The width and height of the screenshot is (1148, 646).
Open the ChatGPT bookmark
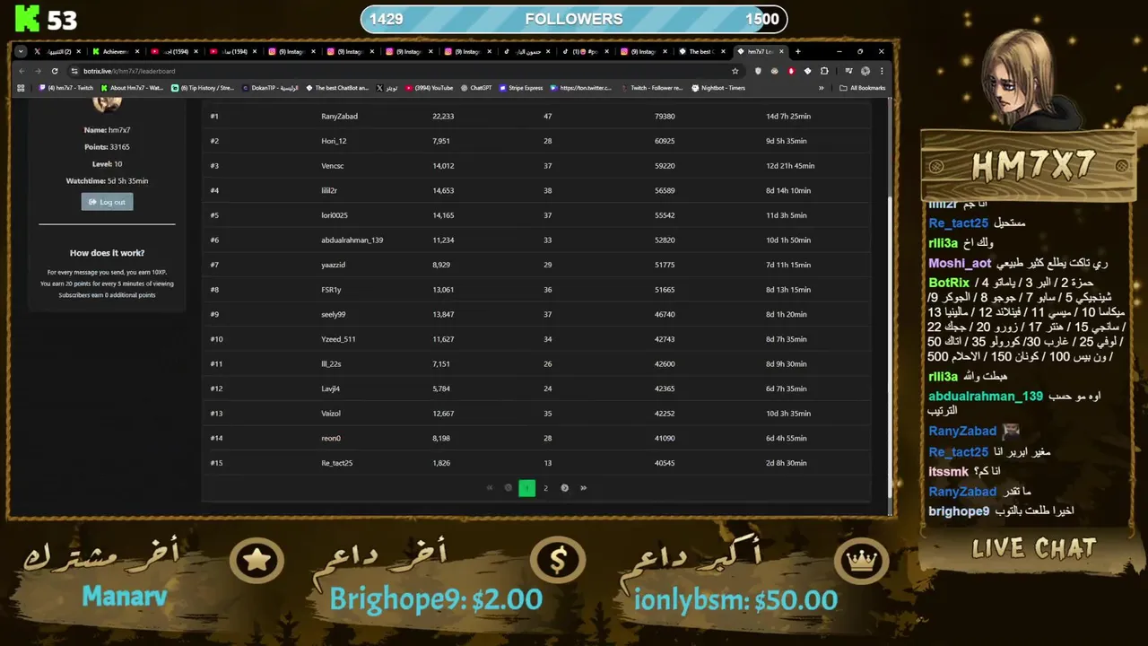click(x=476, y=88)
